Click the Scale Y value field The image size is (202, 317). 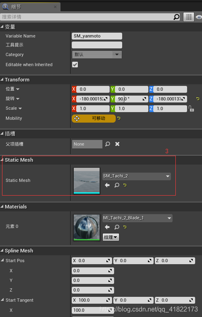point(131,108)
